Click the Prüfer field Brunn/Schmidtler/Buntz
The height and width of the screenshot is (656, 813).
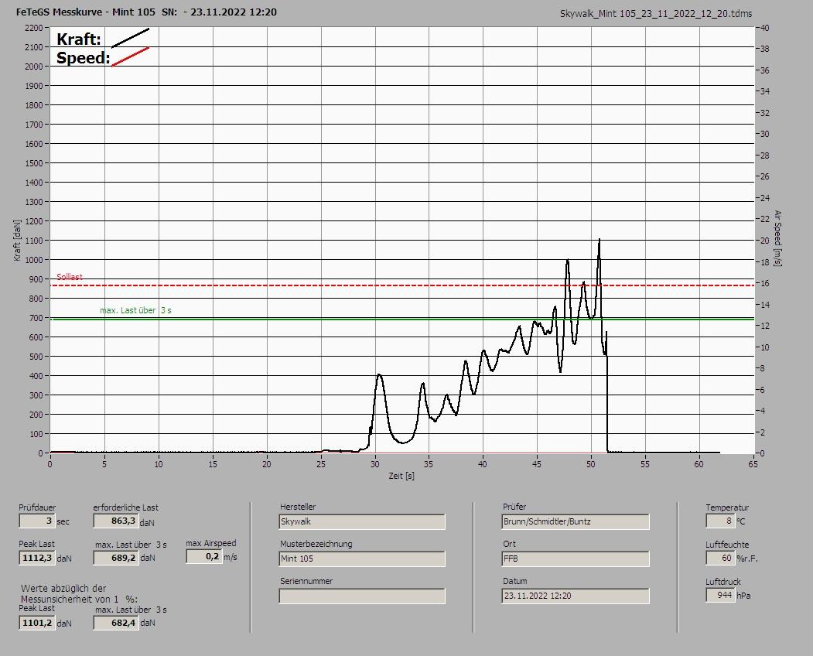576,521
